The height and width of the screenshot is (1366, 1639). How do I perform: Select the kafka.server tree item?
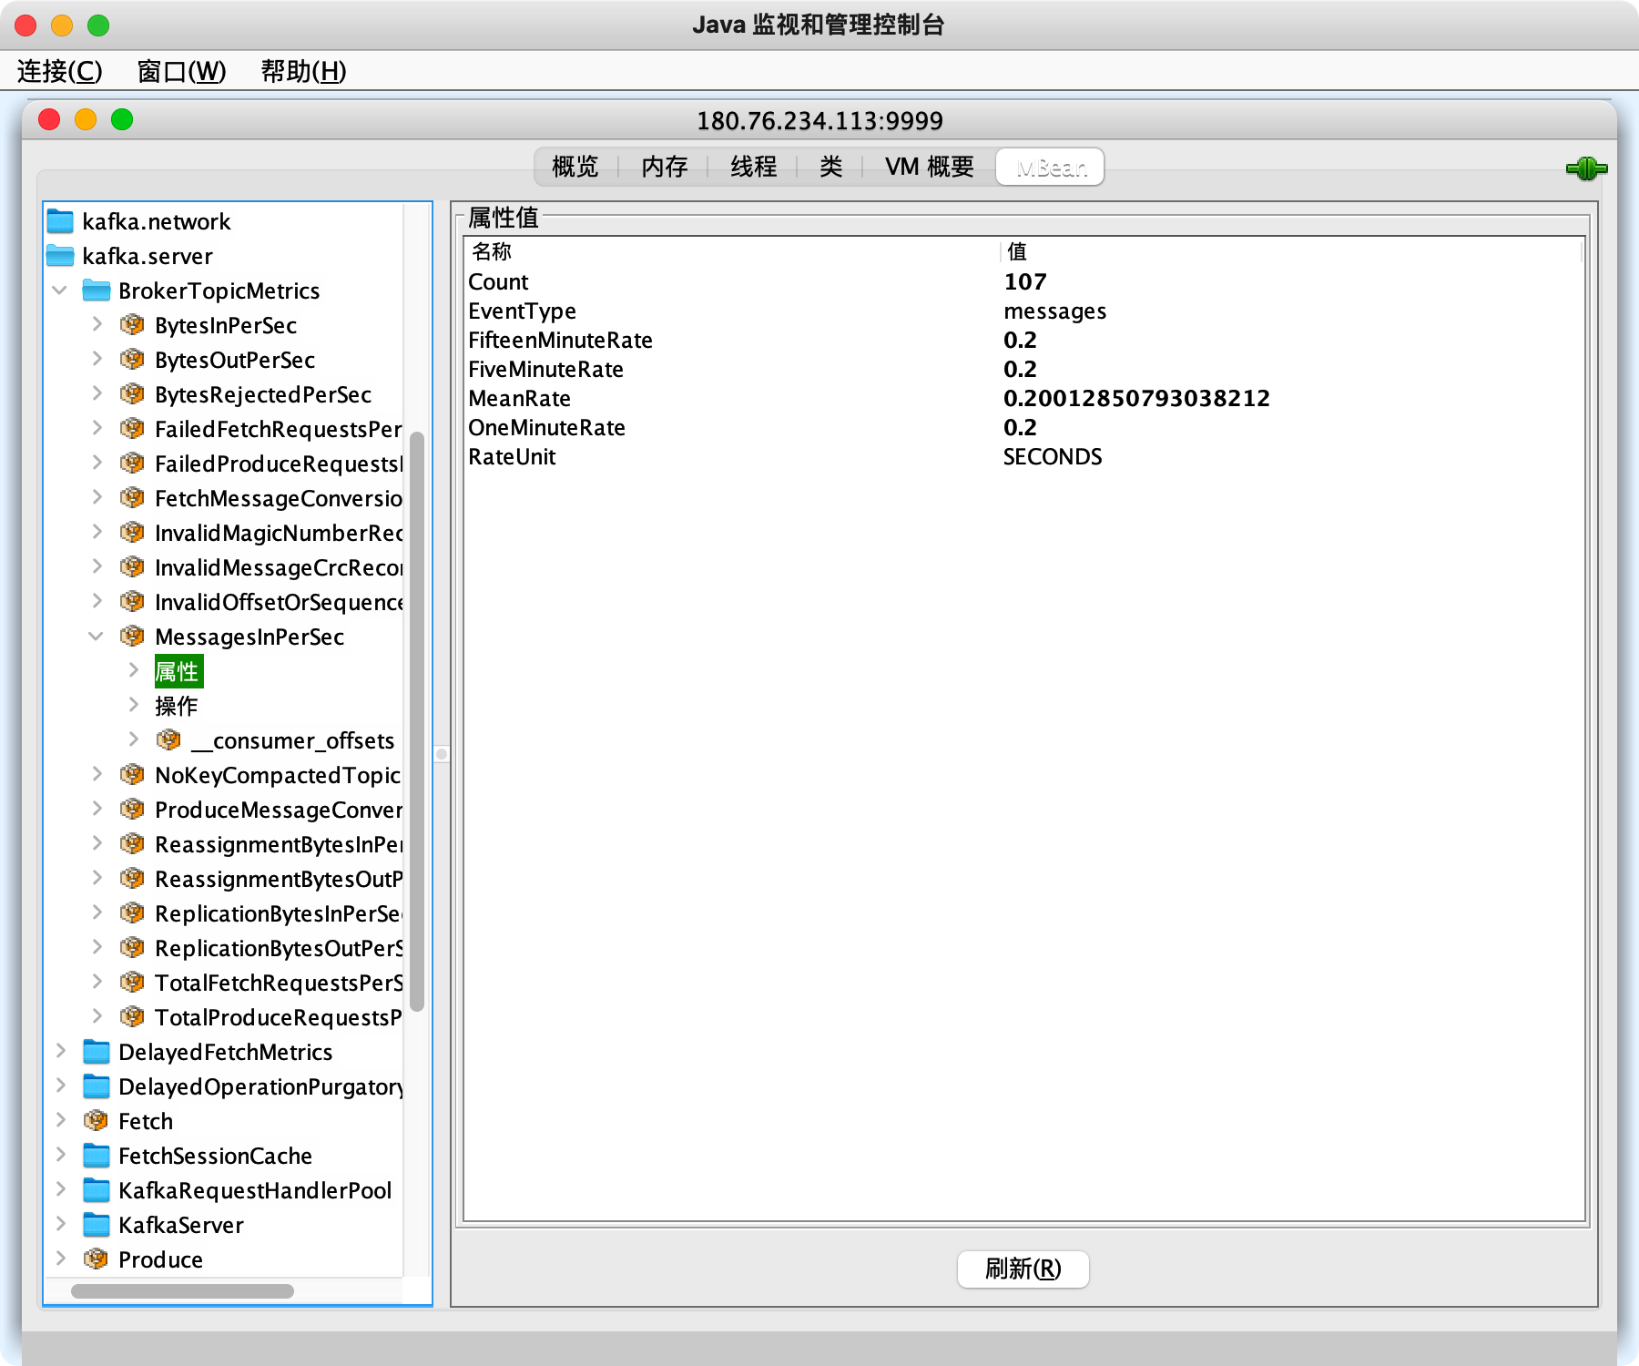[147, 256]
